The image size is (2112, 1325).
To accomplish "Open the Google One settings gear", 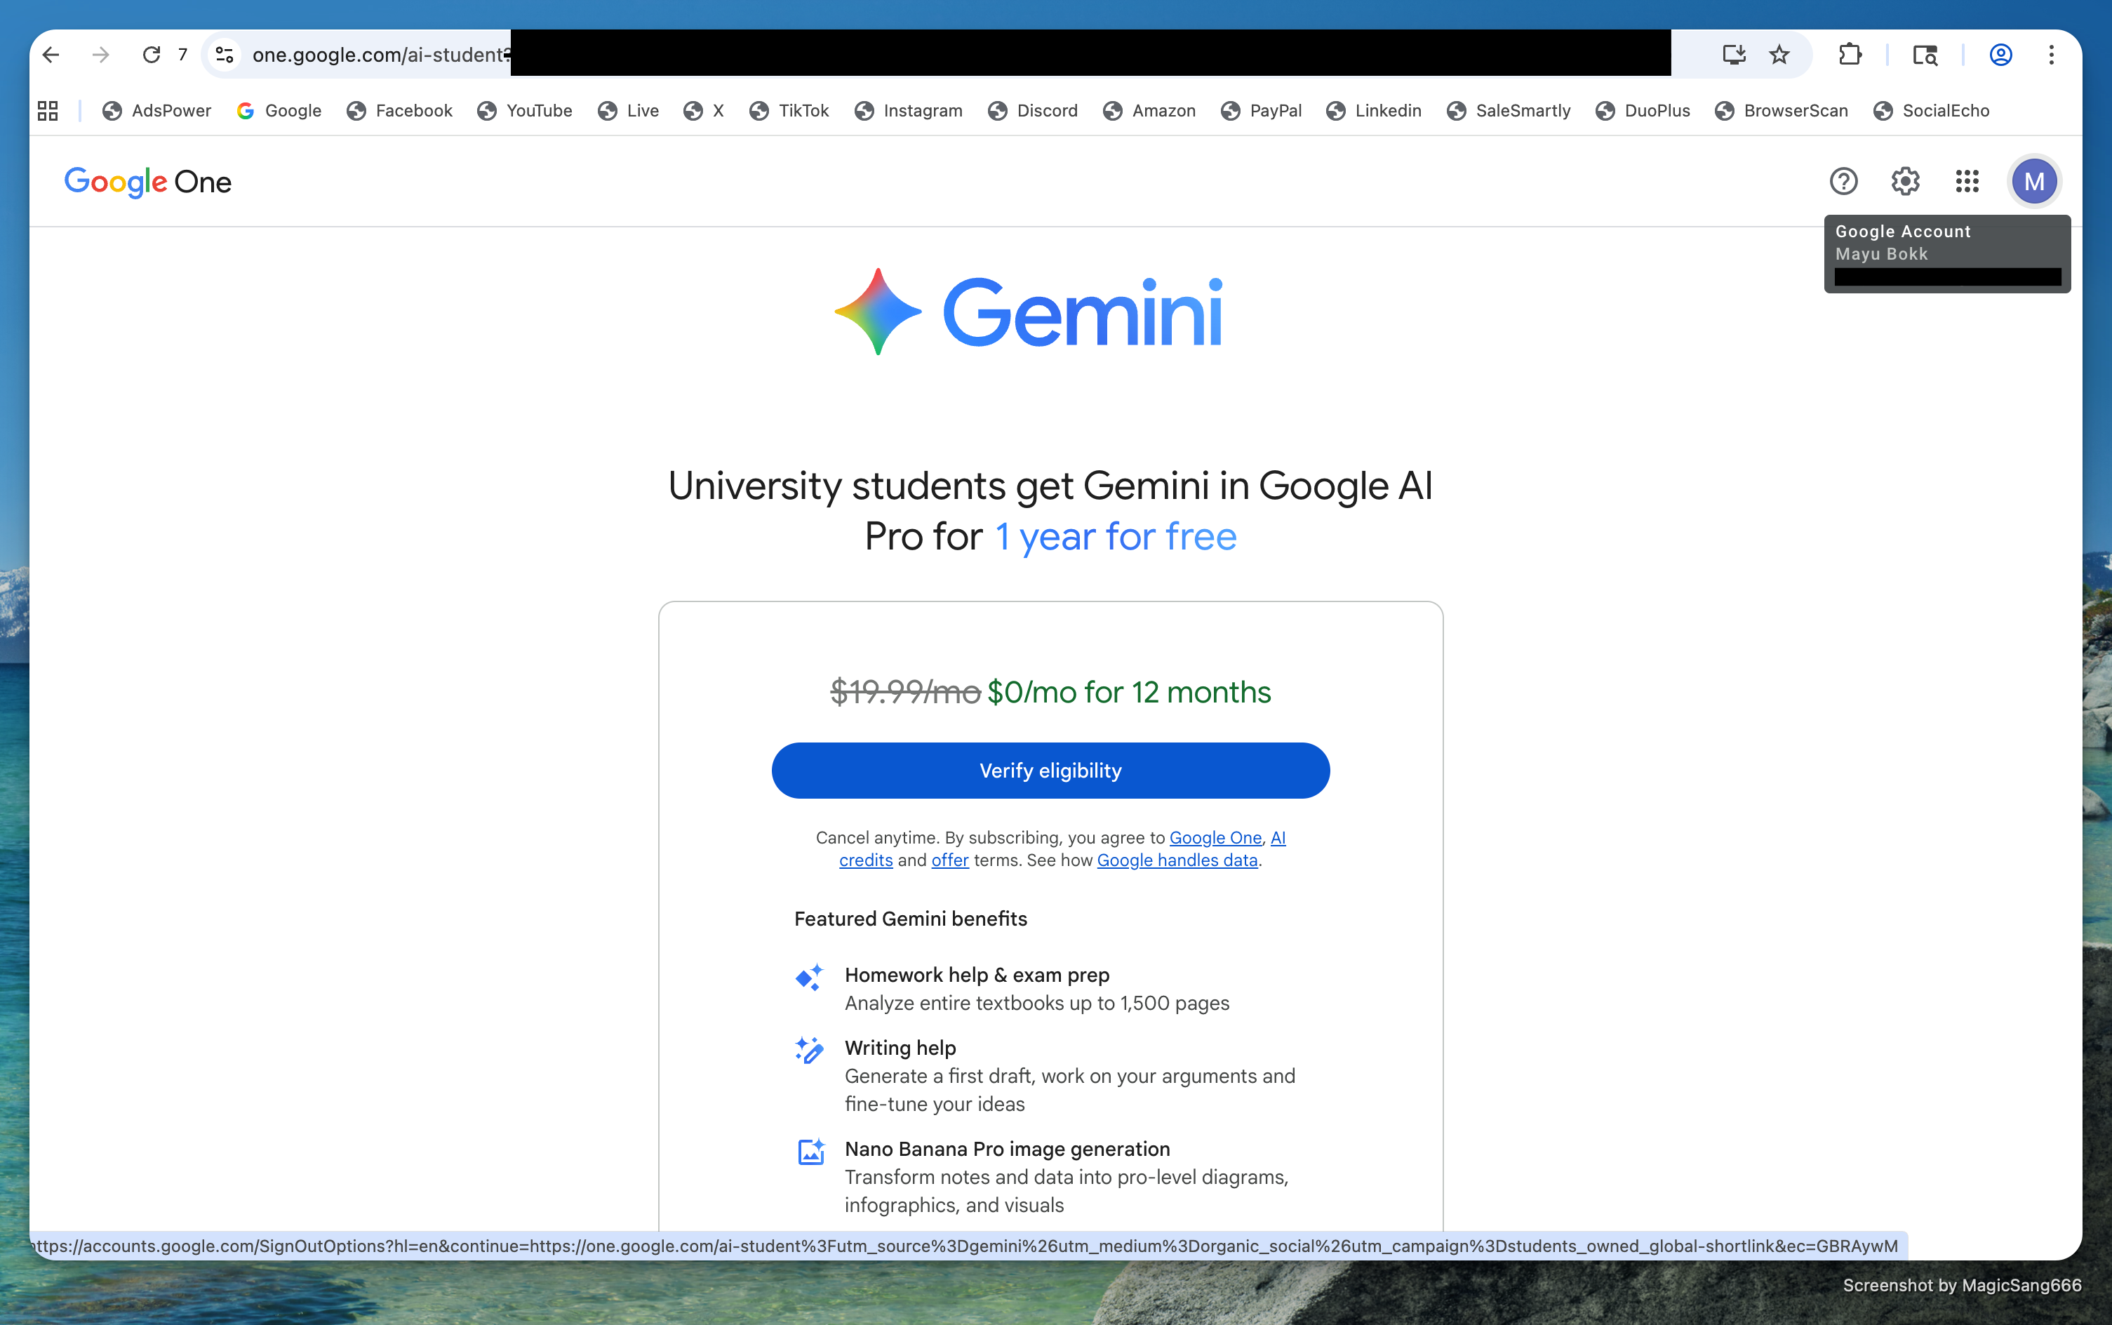I will [1904, 181].
